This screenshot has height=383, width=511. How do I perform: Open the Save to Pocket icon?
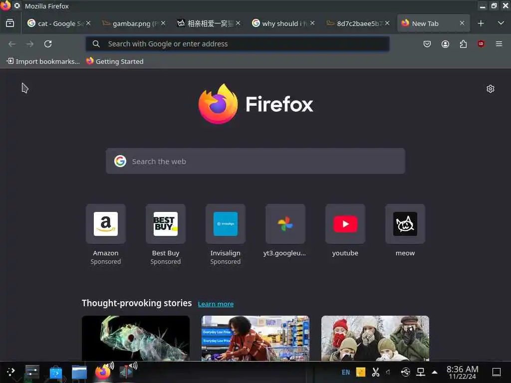(427, 44)
